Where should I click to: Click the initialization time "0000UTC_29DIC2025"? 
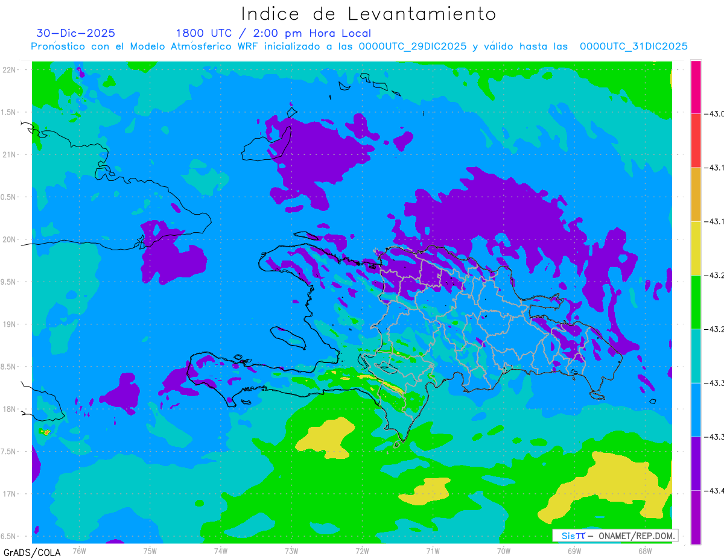pyautogui.click(x=413, y=46)
